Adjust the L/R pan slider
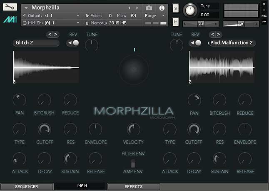The width and height of the screenshot is (269, 191). point(201,24)
